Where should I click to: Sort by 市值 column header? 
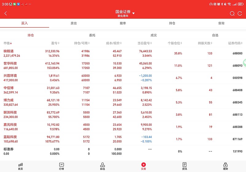7,43
